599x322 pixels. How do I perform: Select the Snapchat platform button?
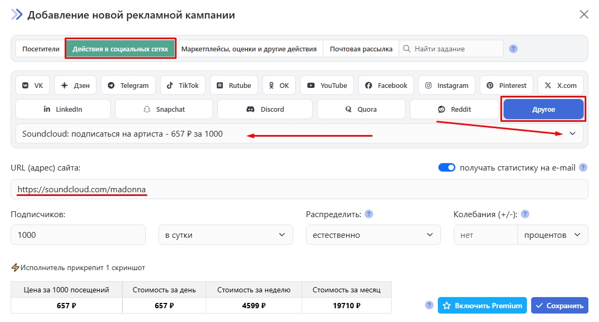(x=164, y=109)
